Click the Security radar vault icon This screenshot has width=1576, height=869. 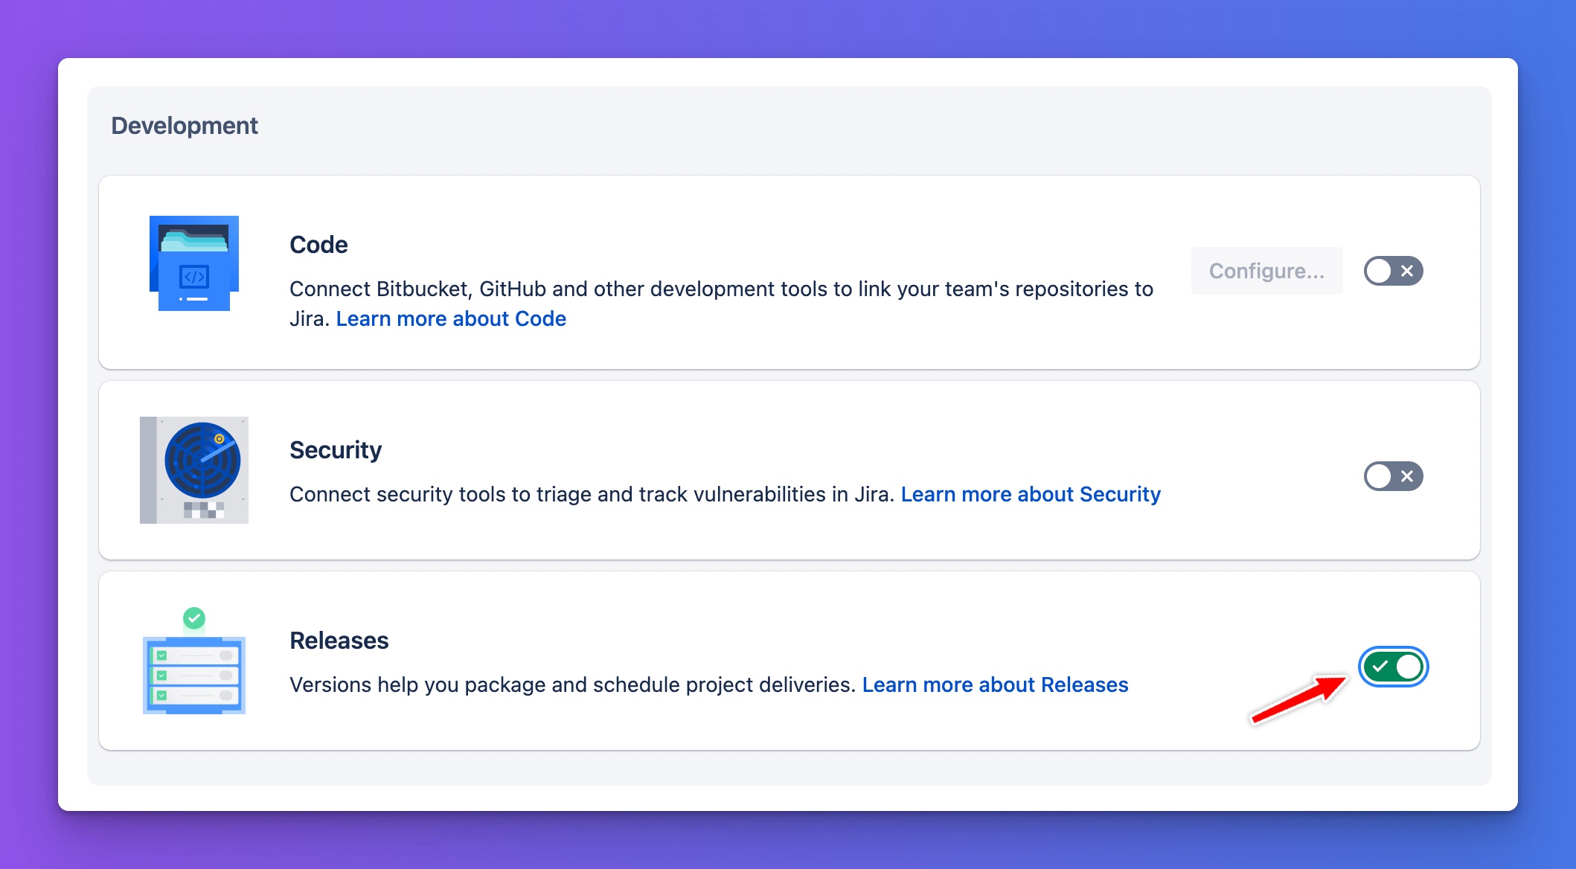194,470
